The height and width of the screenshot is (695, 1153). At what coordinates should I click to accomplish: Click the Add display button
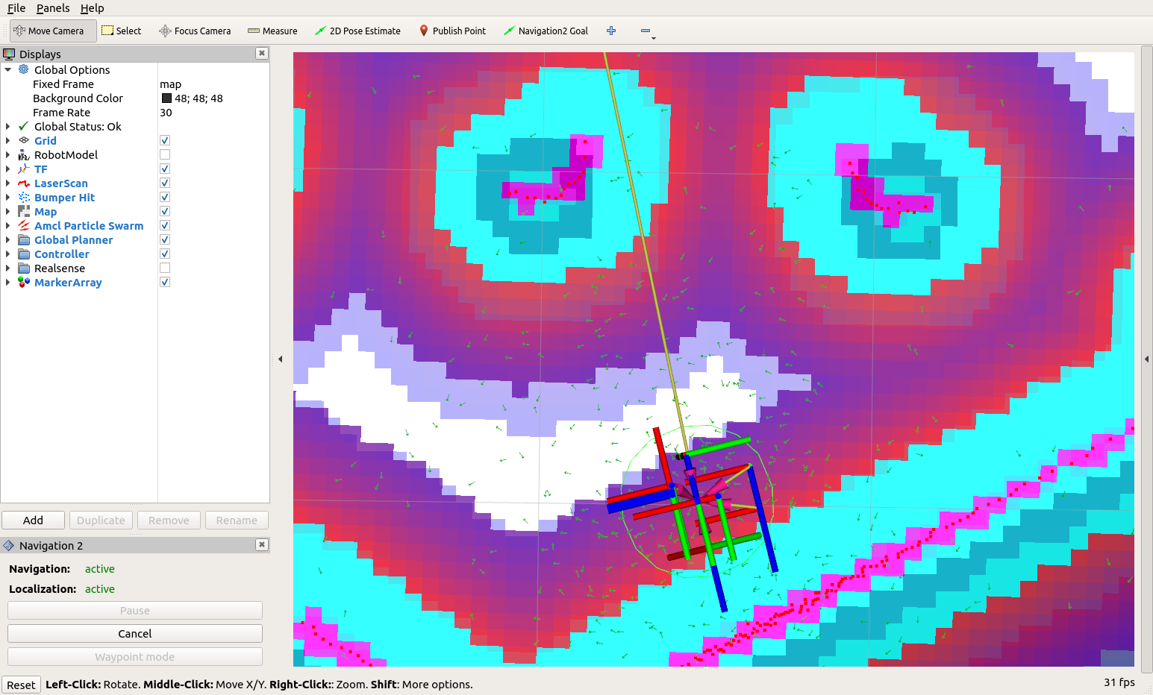(33, 521)
